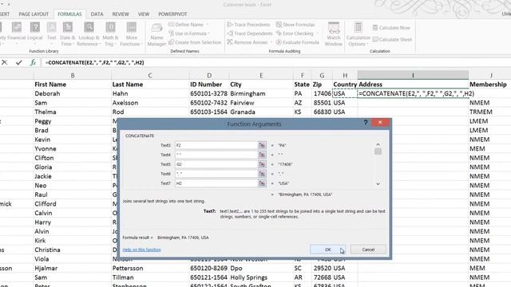This screenshot has height=287, width=511.
Task: Click the arguments list scroll up arrow
Action: pos(378,144)
